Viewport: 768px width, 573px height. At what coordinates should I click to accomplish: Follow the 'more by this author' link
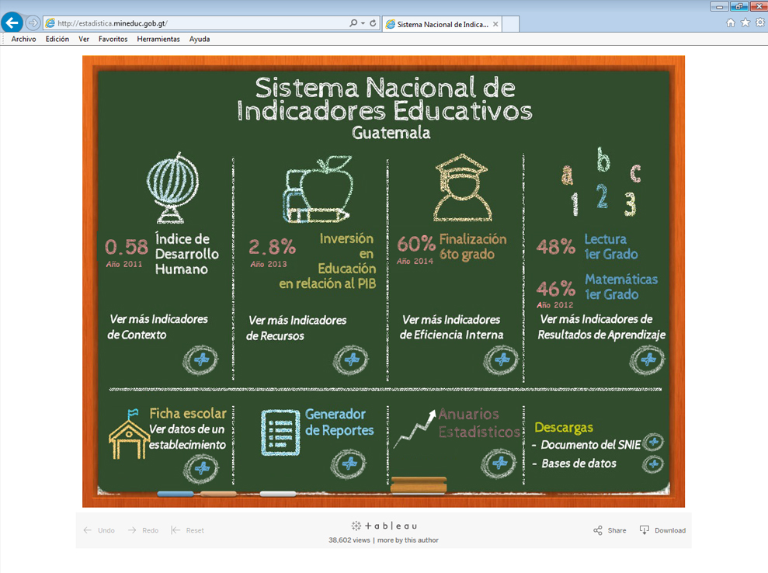click(408, 540)
